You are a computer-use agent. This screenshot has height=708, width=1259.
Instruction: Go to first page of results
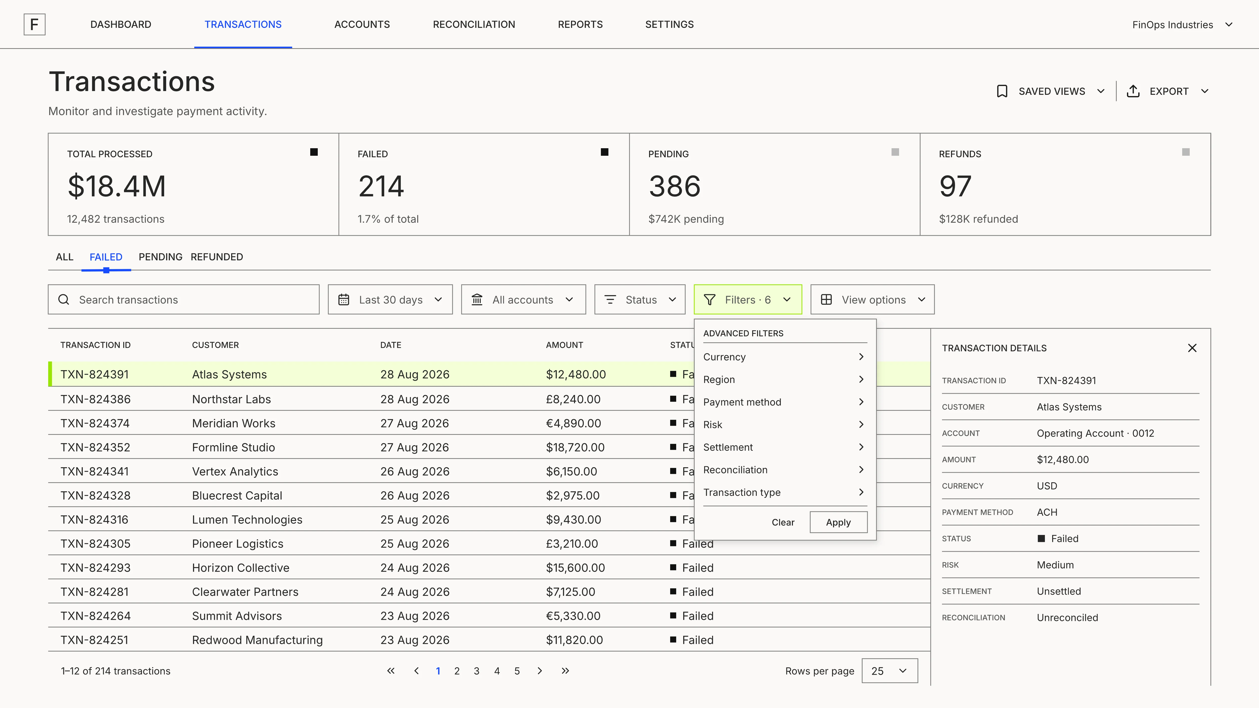pos(391,670)
